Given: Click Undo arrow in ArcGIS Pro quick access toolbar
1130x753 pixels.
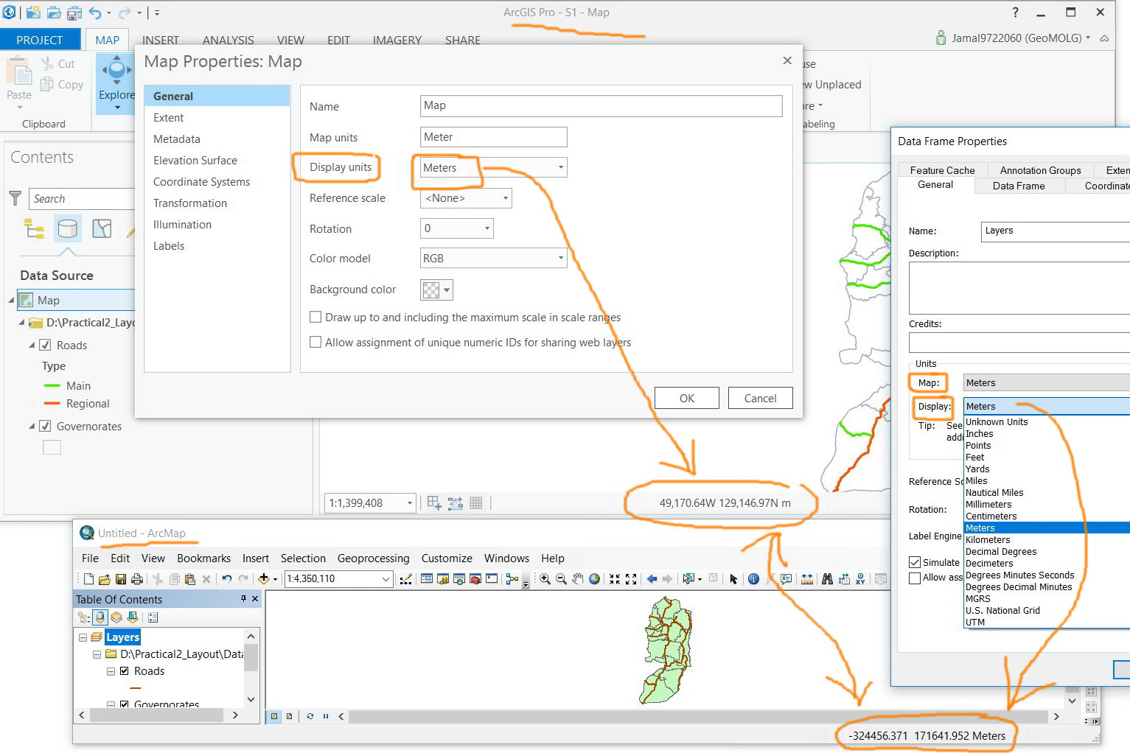Looking at the screenshot, I should pyautogui.click(x=94, y=13).
